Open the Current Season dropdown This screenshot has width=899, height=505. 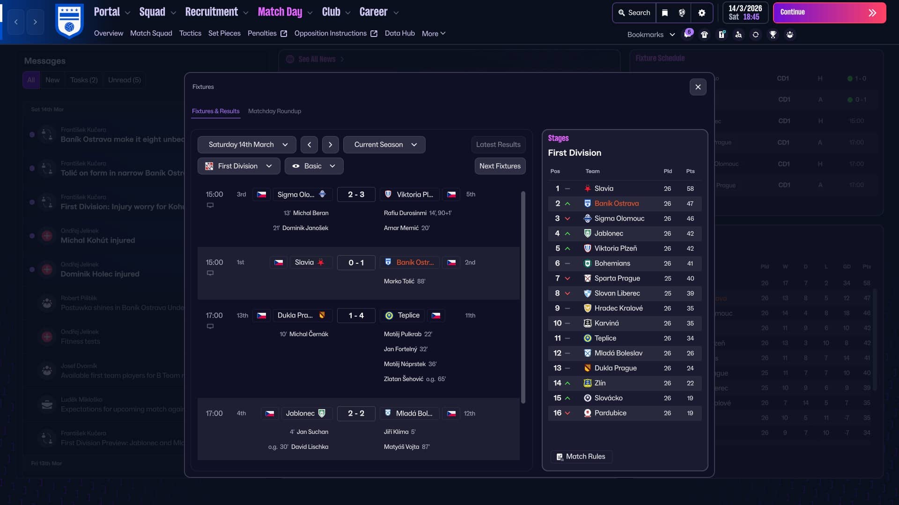click(384, 144)
